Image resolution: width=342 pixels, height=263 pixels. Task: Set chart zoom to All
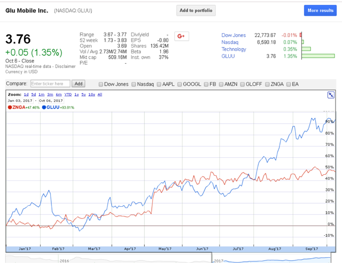(x=100, y=95)
